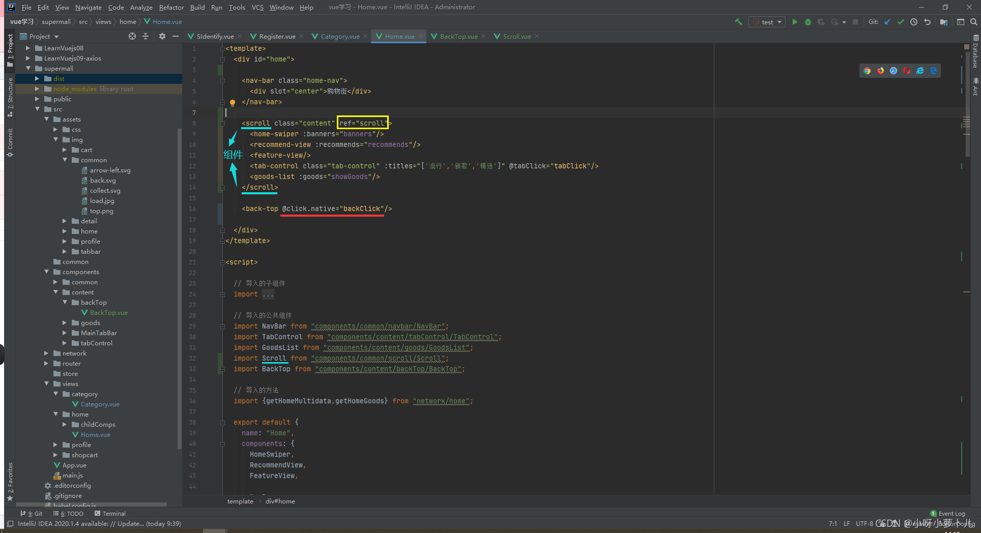Viewport: 981px width, 533px height.
Task: Fold the template tag at line 1
Action: [x=222, y=49]
